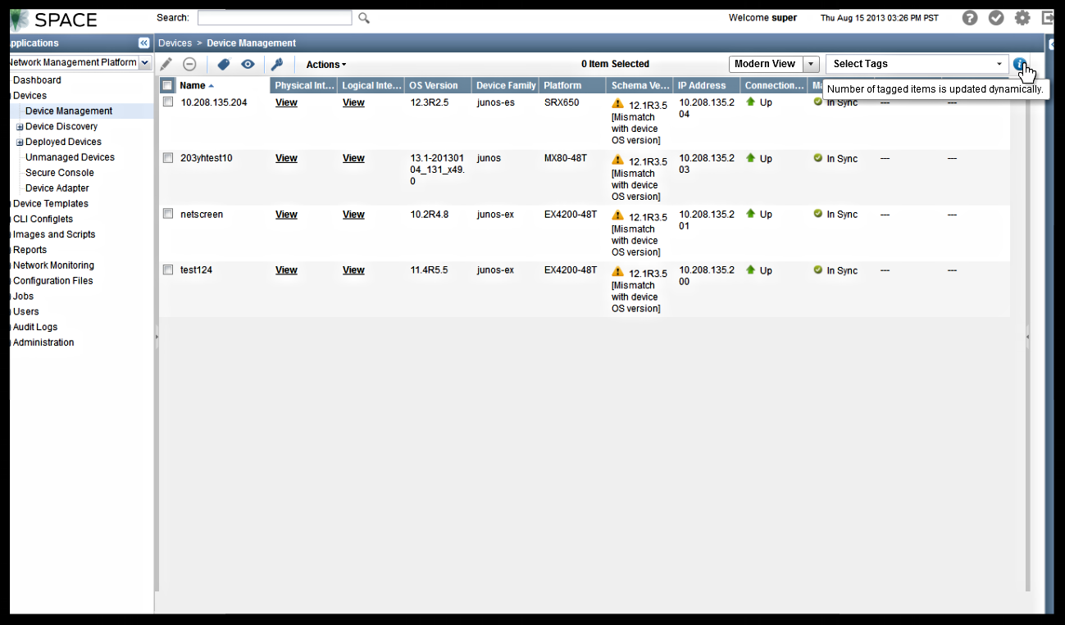This screenshot has height=625, width=1065.
Task: Click the warning icon in test124 row
Action: (x=617, y=272)
